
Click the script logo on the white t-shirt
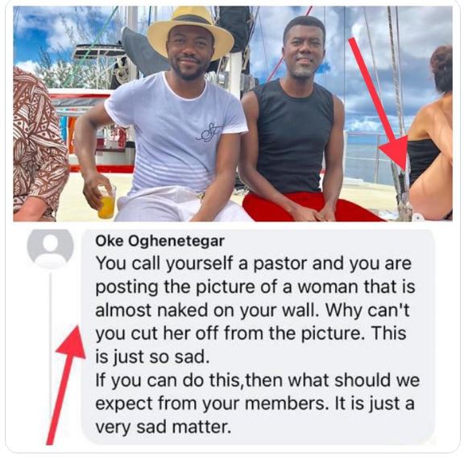coord(209,133)
